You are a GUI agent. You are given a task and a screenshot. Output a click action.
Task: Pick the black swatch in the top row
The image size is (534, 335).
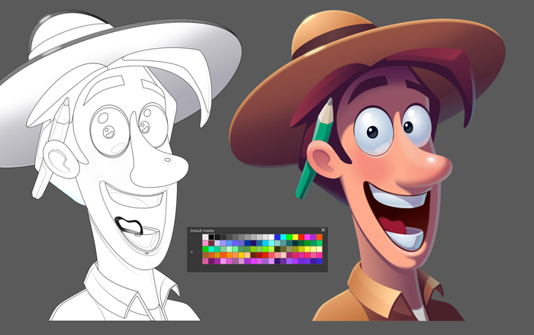tap(211, 237)
